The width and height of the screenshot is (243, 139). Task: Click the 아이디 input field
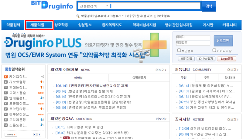click(193, 38)
